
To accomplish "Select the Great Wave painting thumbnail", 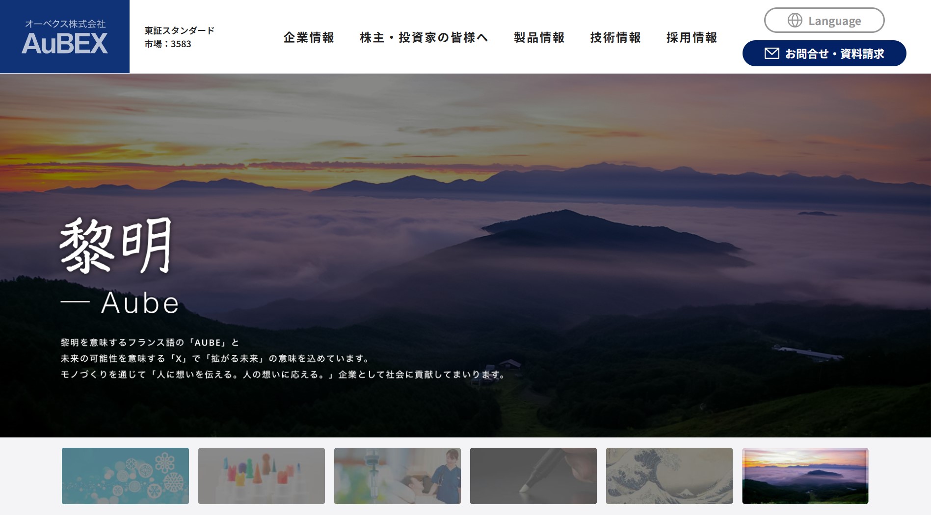I will pos(669,476).
